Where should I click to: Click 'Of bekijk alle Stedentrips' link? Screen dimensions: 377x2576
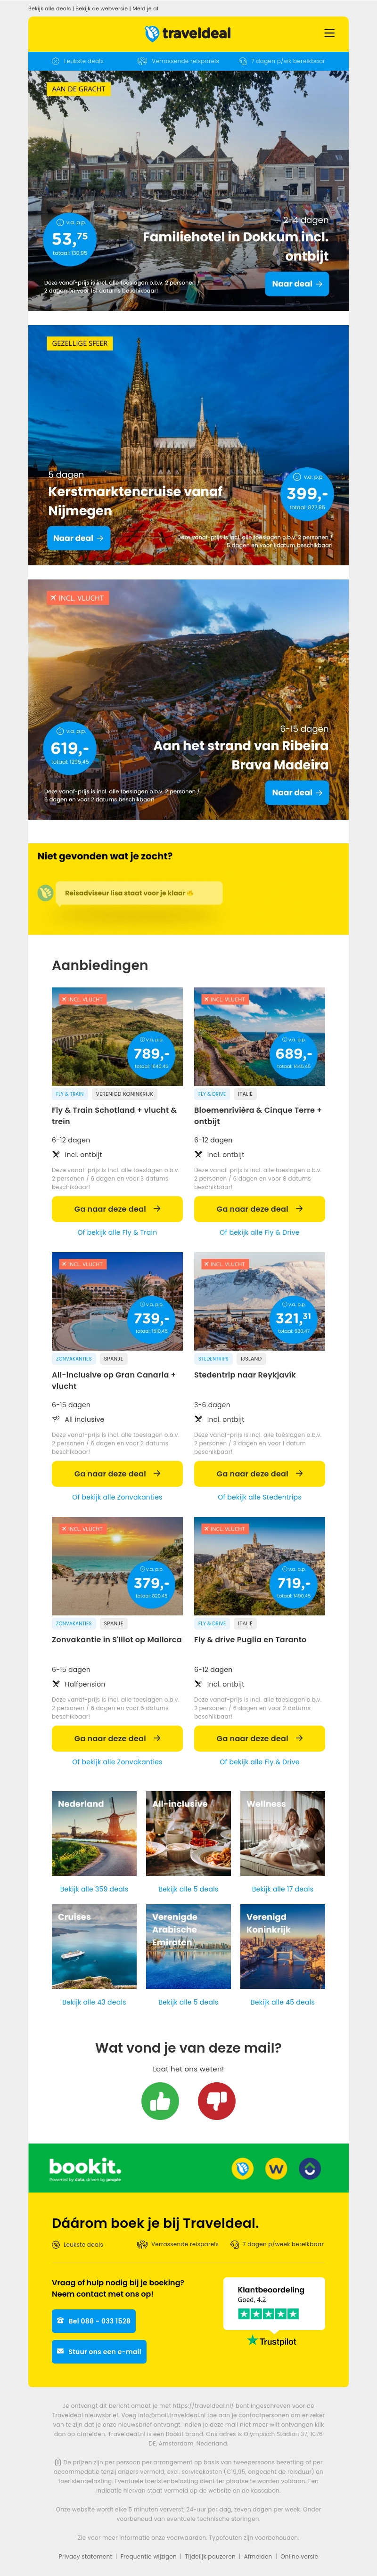(x=259, y=1497)
